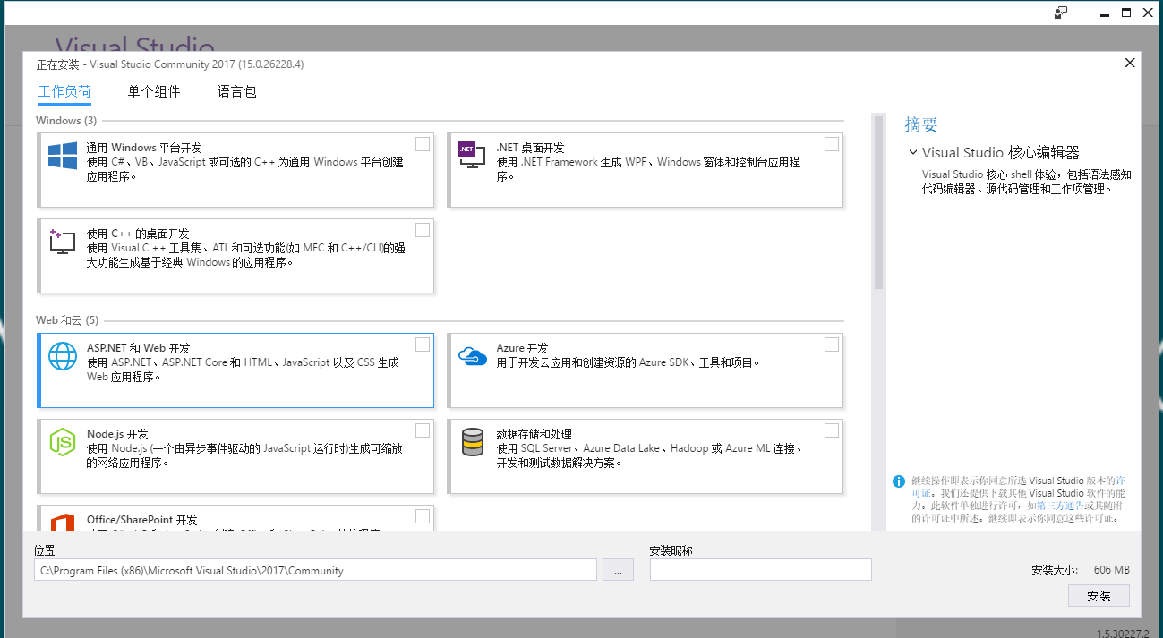Click the globe icon of ASP.NET 和 Web 开发
Screen dimensions: 1163x638
63,355
